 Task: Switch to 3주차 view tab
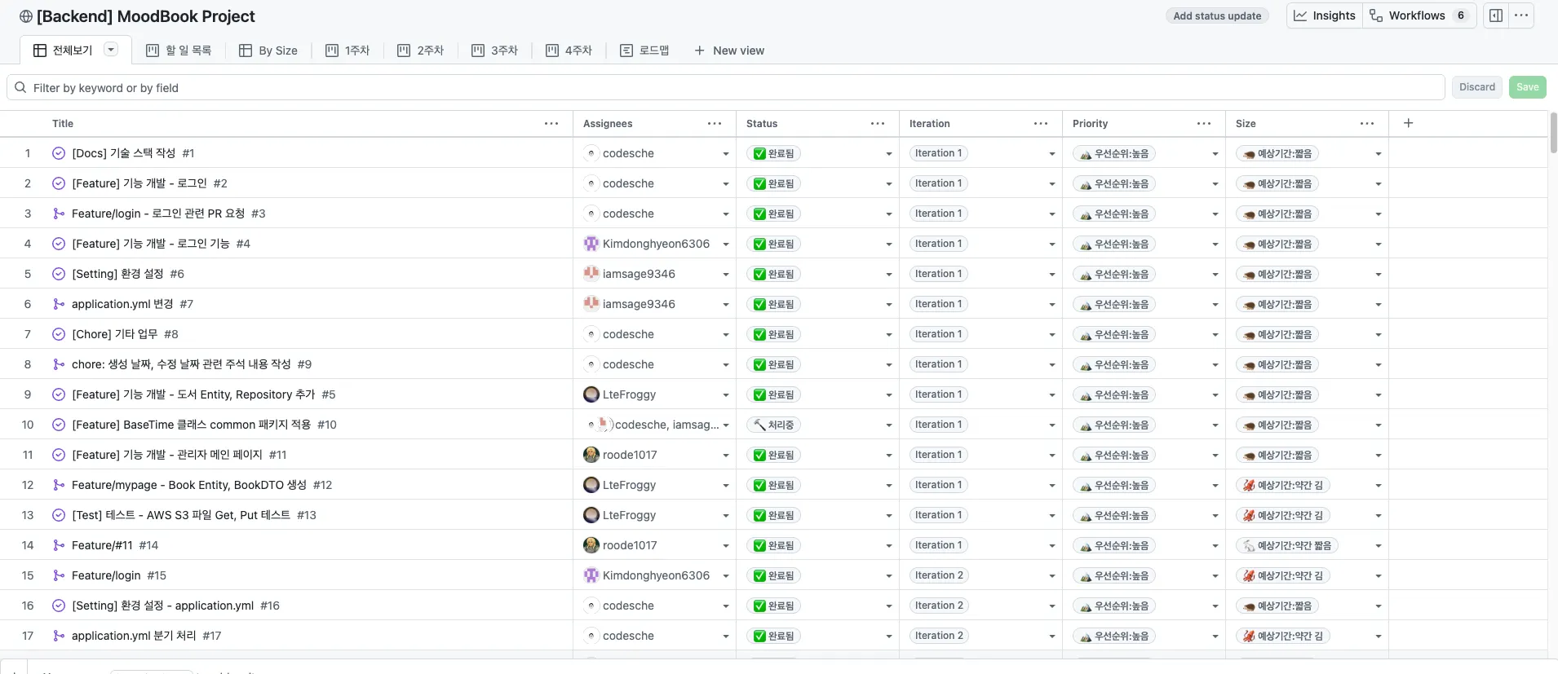tap(495, 51)
